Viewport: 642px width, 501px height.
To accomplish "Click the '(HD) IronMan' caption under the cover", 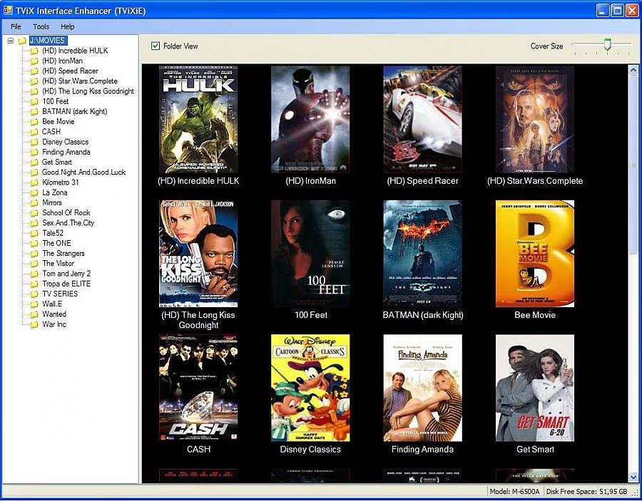I will [x=310, y=181].
